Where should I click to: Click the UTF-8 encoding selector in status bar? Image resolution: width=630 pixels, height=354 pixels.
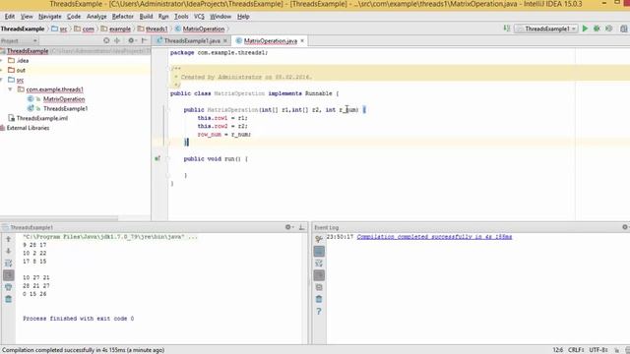click(598, 350)
